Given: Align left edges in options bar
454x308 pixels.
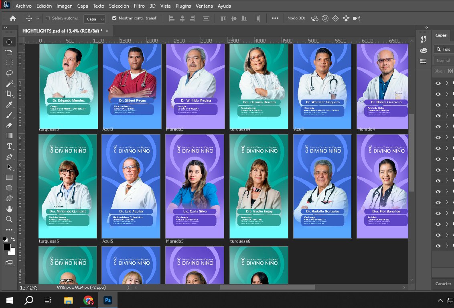Looking at the screenshot, I should [172, 18].
